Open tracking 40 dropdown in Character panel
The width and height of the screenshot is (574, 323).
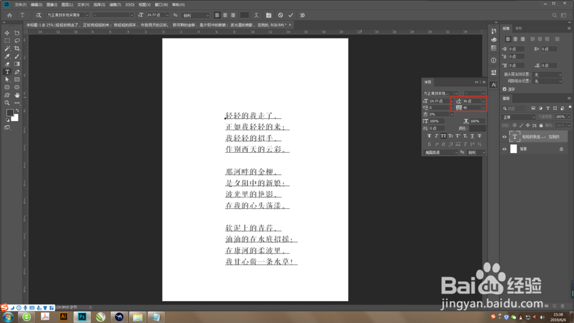click(x=483, y=107)
